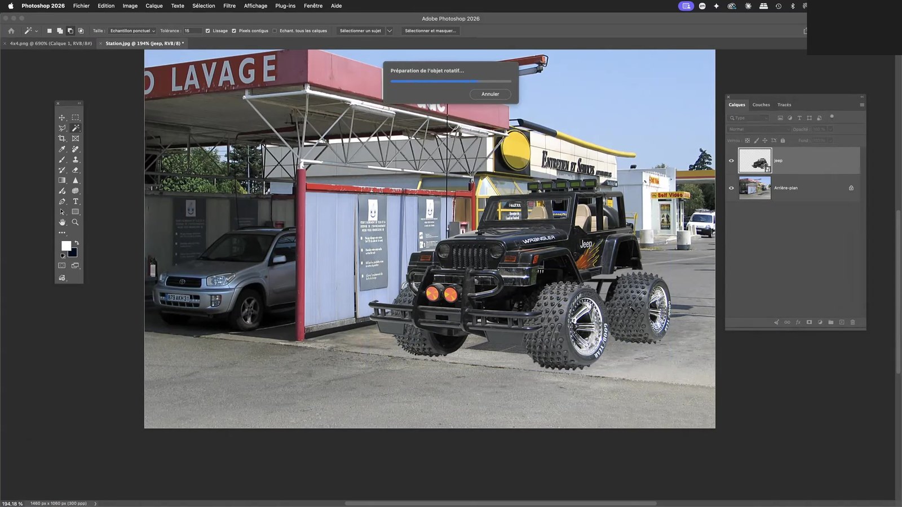Select the Crop tool
Viewport: 902px width, 507px height.
62,139
